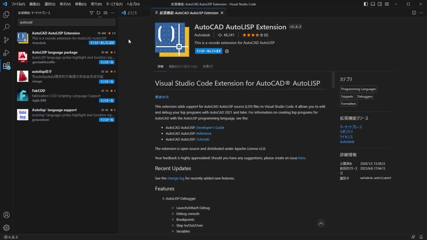This screenshot has width=427, height=240.
Task: Open the ヘルプ(H) menu
Action: (x=133, y=4)
